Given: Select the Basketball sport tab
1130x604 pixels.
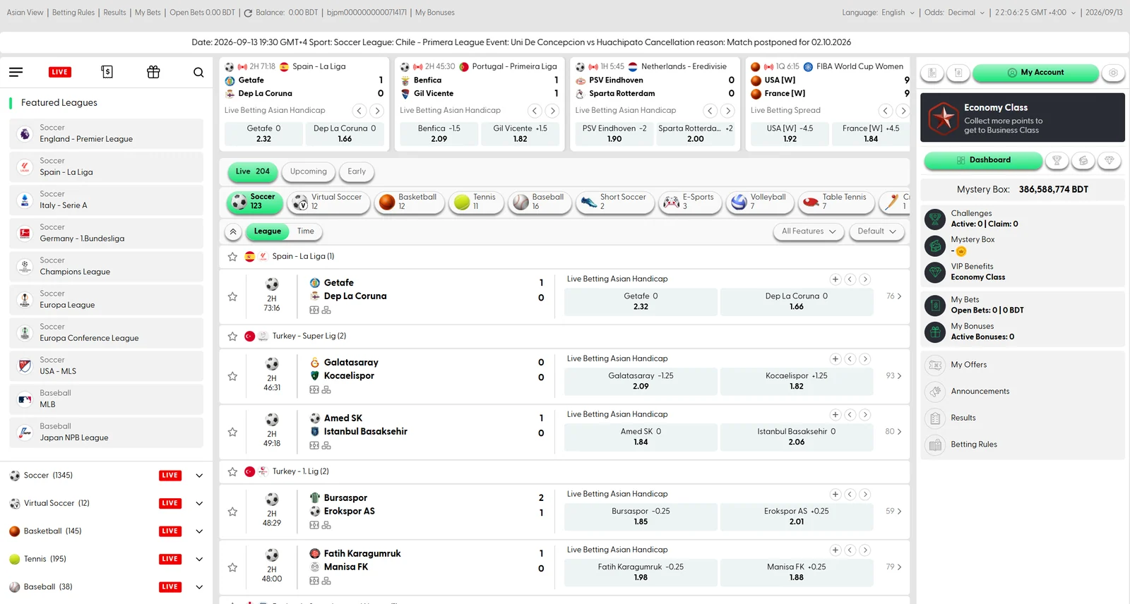Looking at the screenshot, I should [x=410, y=202].
